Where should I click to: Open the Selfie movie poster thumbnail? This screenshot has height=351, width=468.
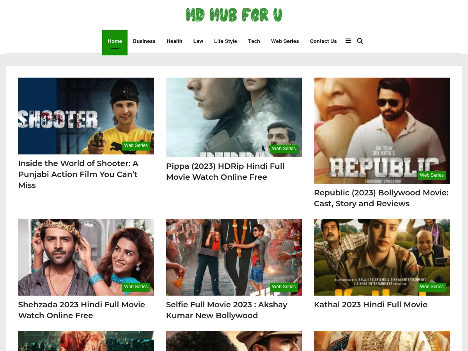click(234, 257)
